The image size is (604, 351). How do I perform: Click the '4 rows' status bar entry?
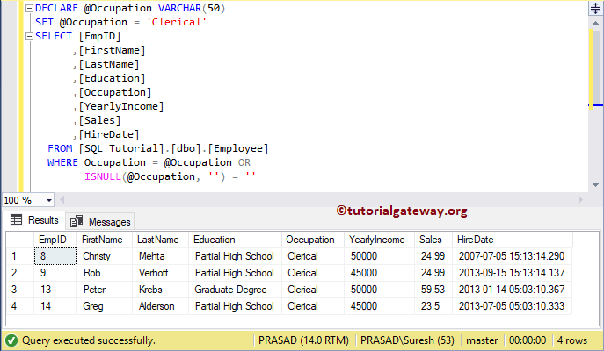coord(572,340)
